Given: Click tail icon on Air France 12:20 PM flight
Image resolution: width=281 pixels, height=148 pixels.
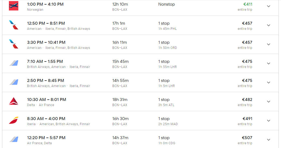Looking at the screenshot, I should coord(14,139).
